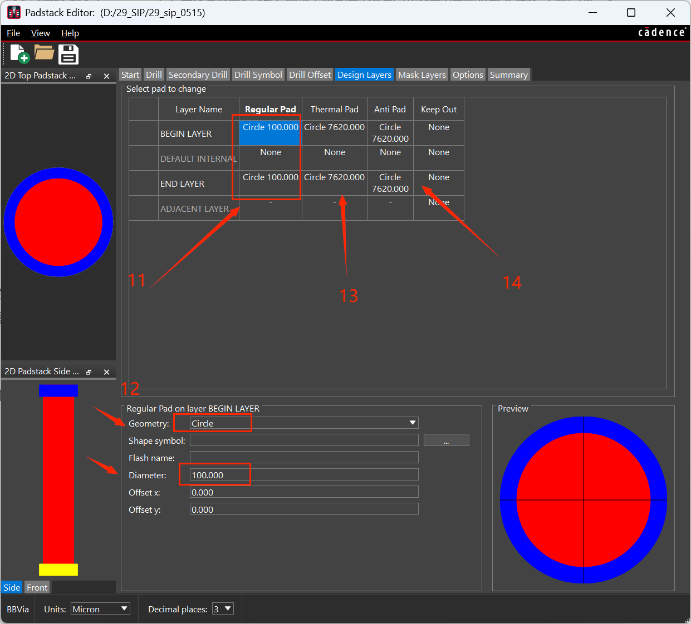Viewport: 691px width, 624px height.
Task: Select the BEGIN LAYER Keep Out cell
Action: point(439,133)
